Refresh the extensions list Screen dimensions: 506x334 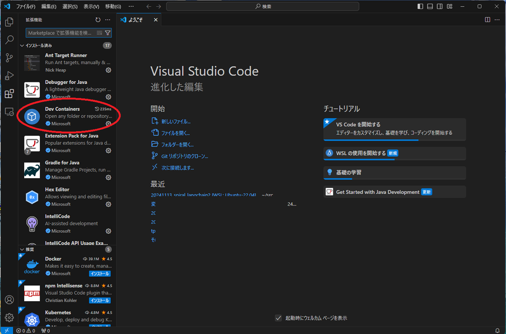pyautogui.click(x=98, y=20)
